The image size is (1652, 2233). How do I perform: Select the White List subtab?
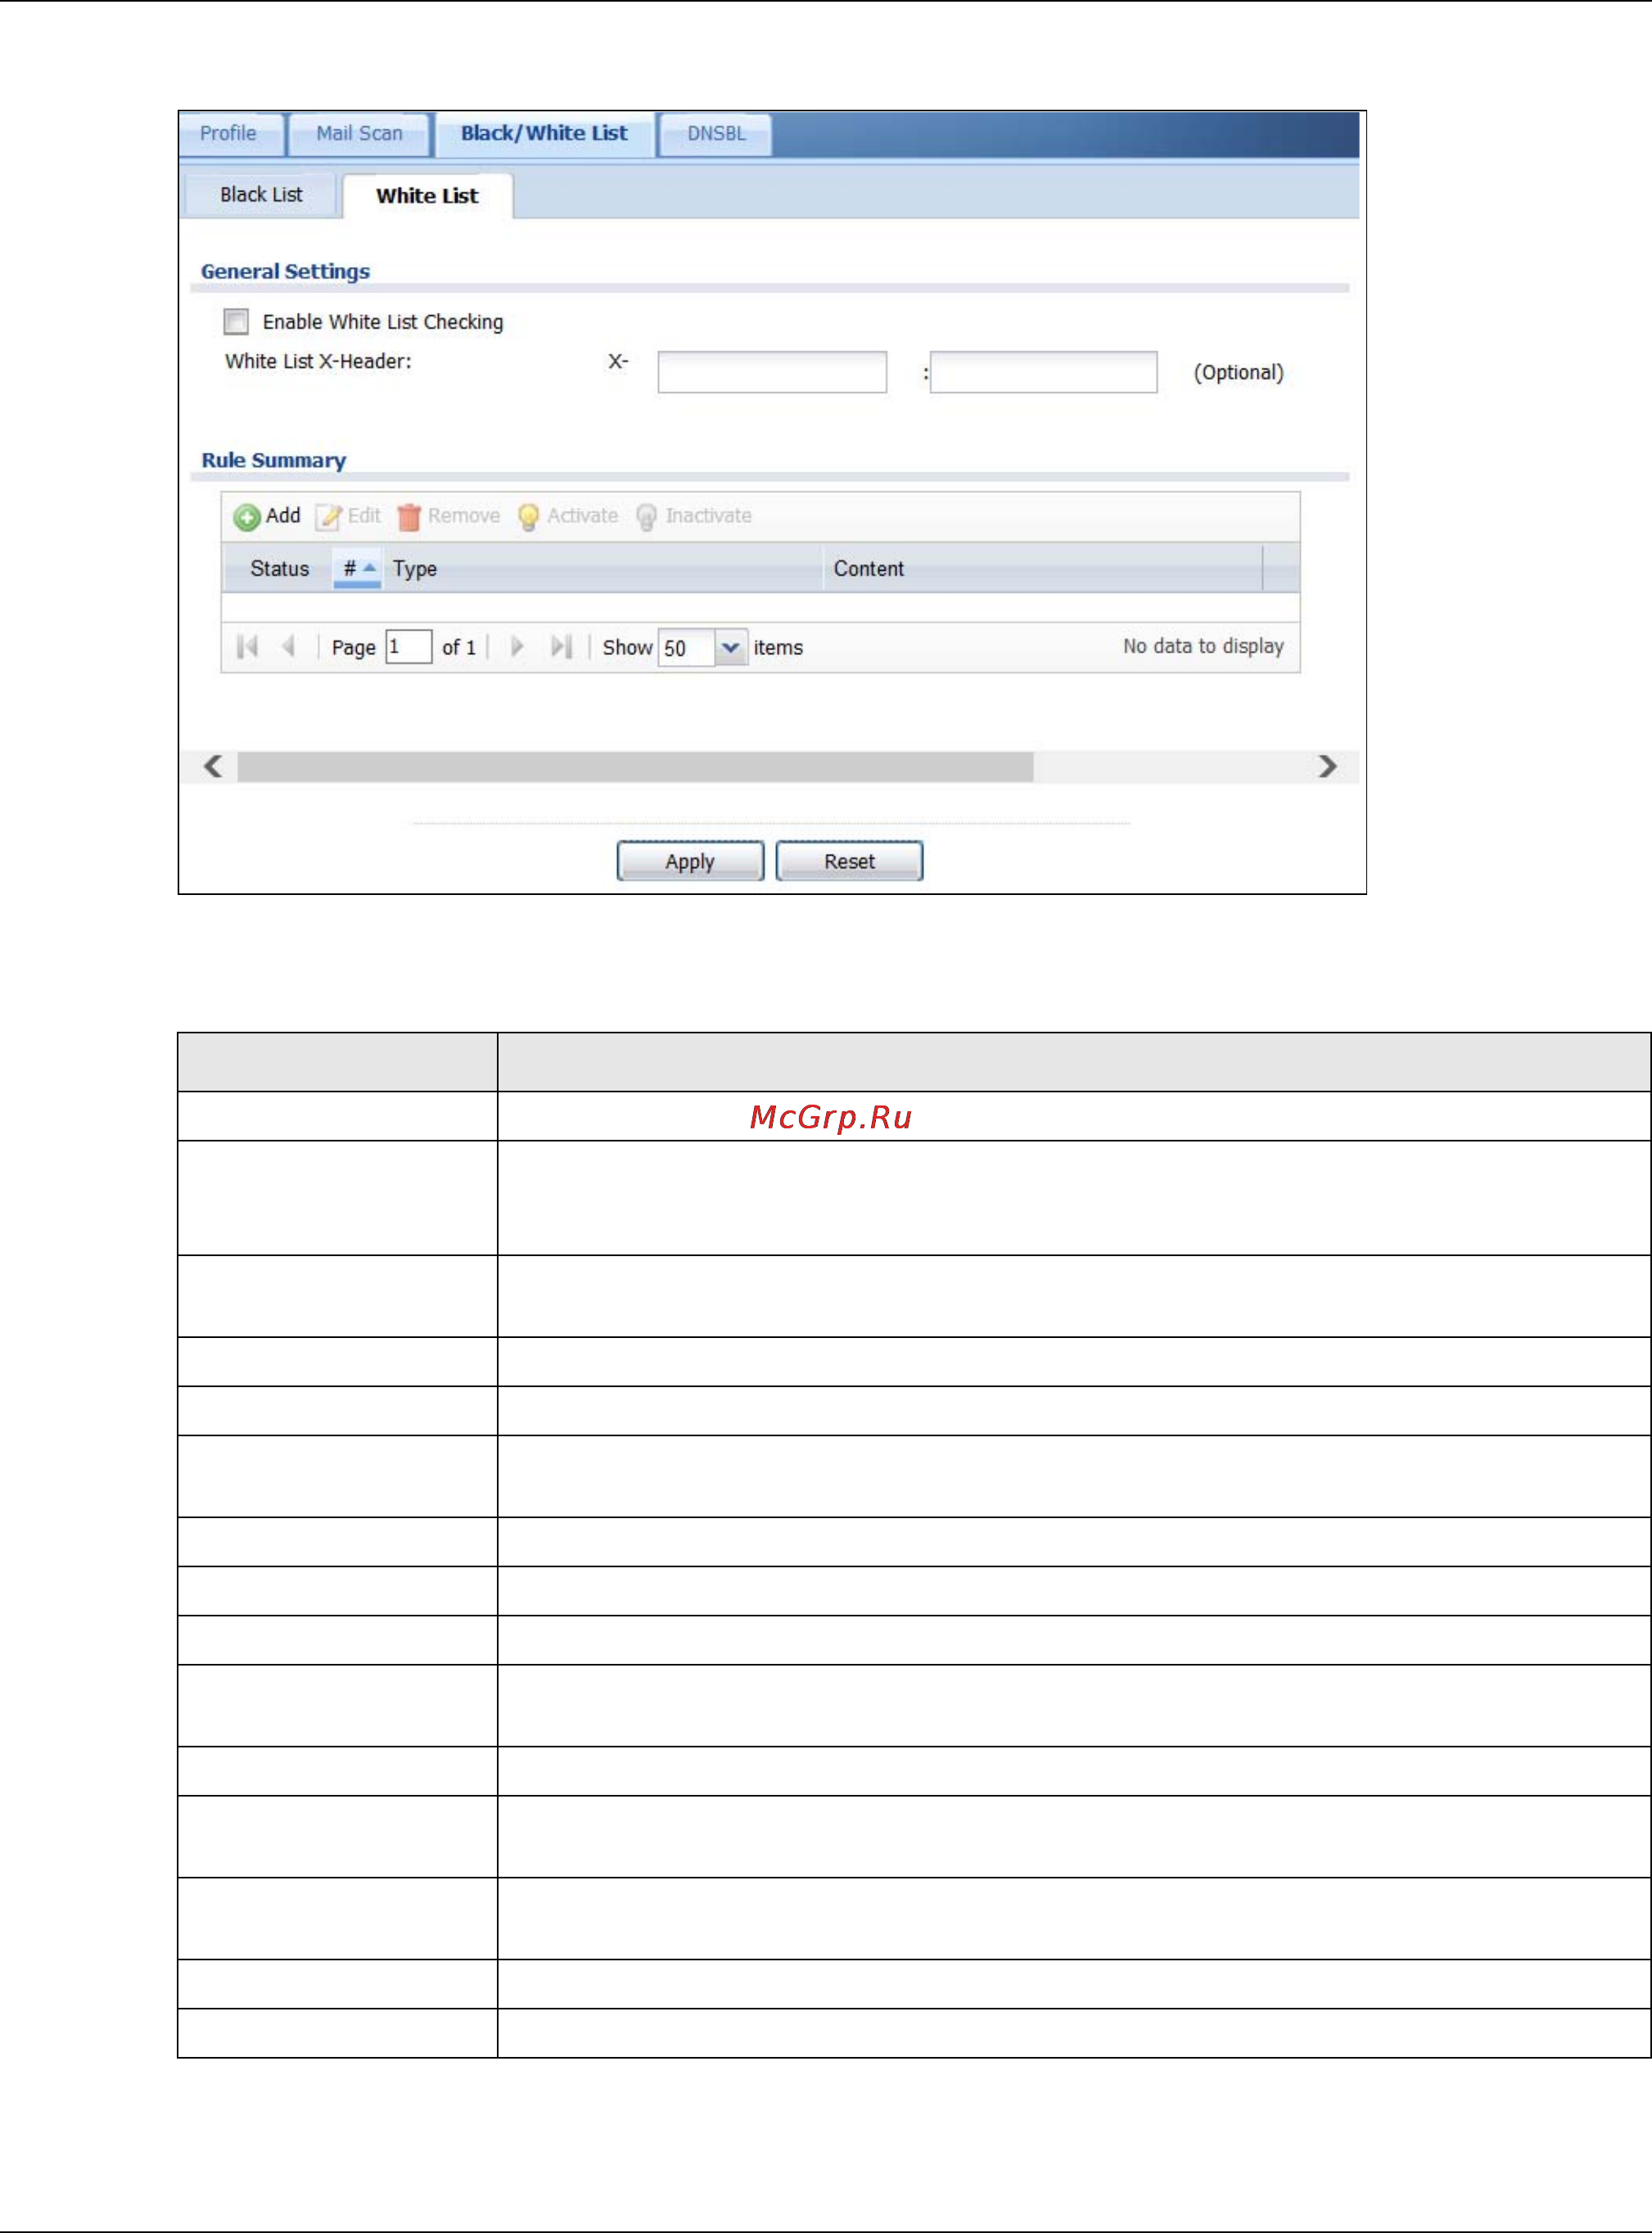coord(427,196)
